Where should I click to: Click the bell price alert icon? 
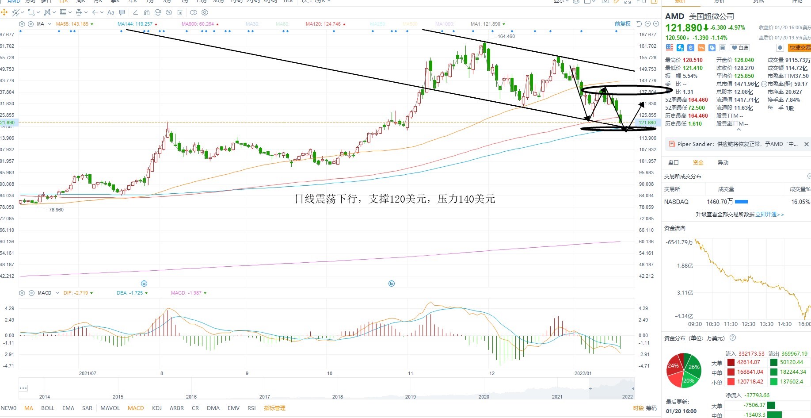(x=780, y=48)
